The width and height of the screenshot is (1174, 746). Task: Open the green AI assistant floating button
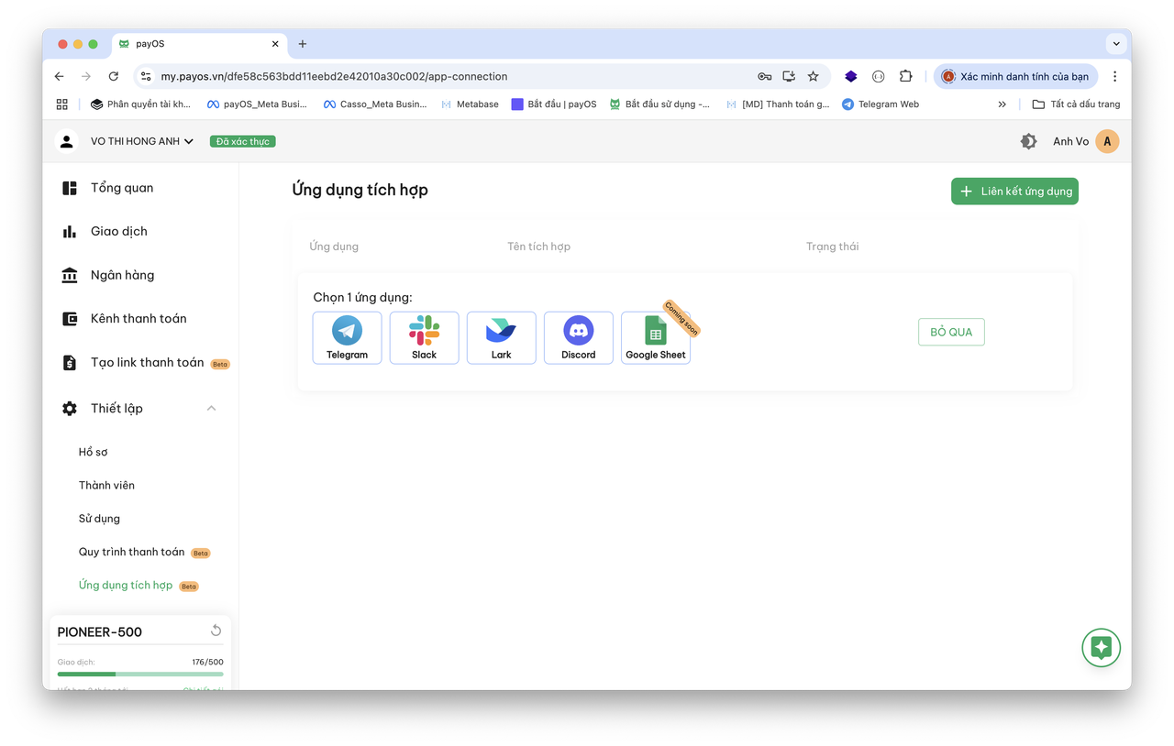click(x=1102, y=647)
